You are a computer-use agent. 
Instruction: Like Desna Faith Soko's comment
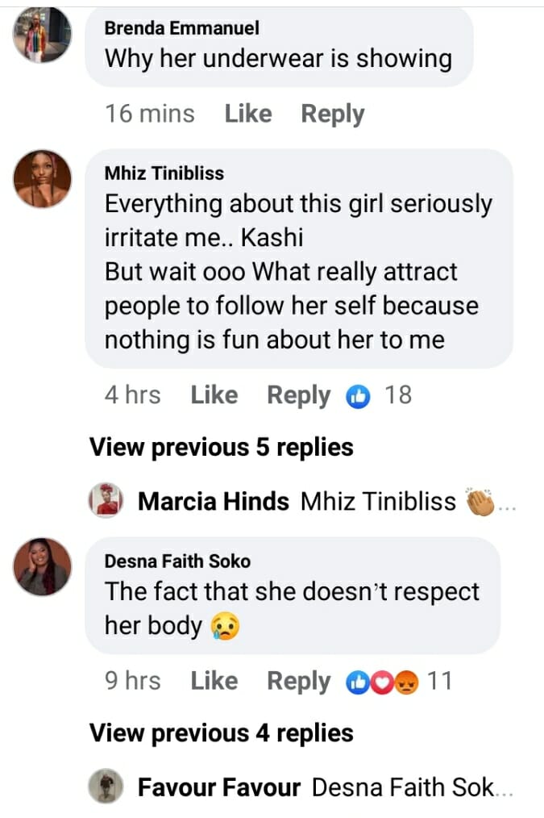pyautogui.click(x=214, y=682)
